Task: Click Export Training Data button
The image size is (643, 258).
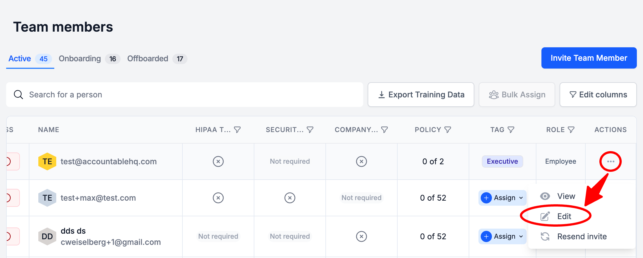Action: coord(421,95)
